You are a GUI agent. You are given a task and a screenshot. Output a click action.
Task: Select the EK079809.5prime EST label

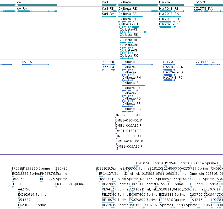click(143, 200)
